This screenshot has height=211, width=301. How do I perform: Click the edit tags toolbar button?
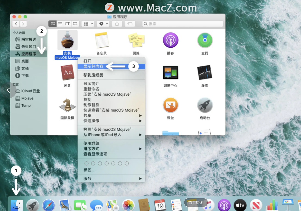point(130,24)
